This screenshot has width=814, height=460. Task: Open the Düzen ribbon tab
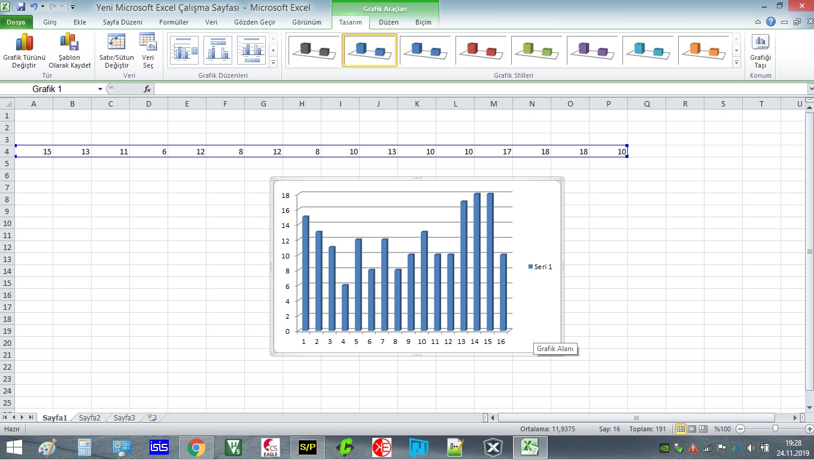tap(389, 22)
